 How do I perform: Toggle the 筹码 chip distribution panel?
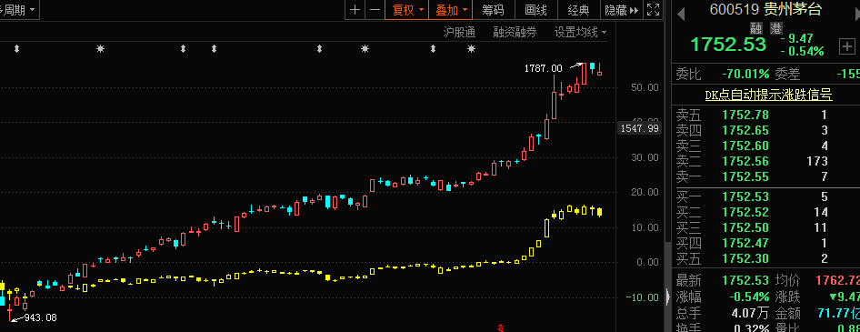pyautogui.click(x=493, y=10)
